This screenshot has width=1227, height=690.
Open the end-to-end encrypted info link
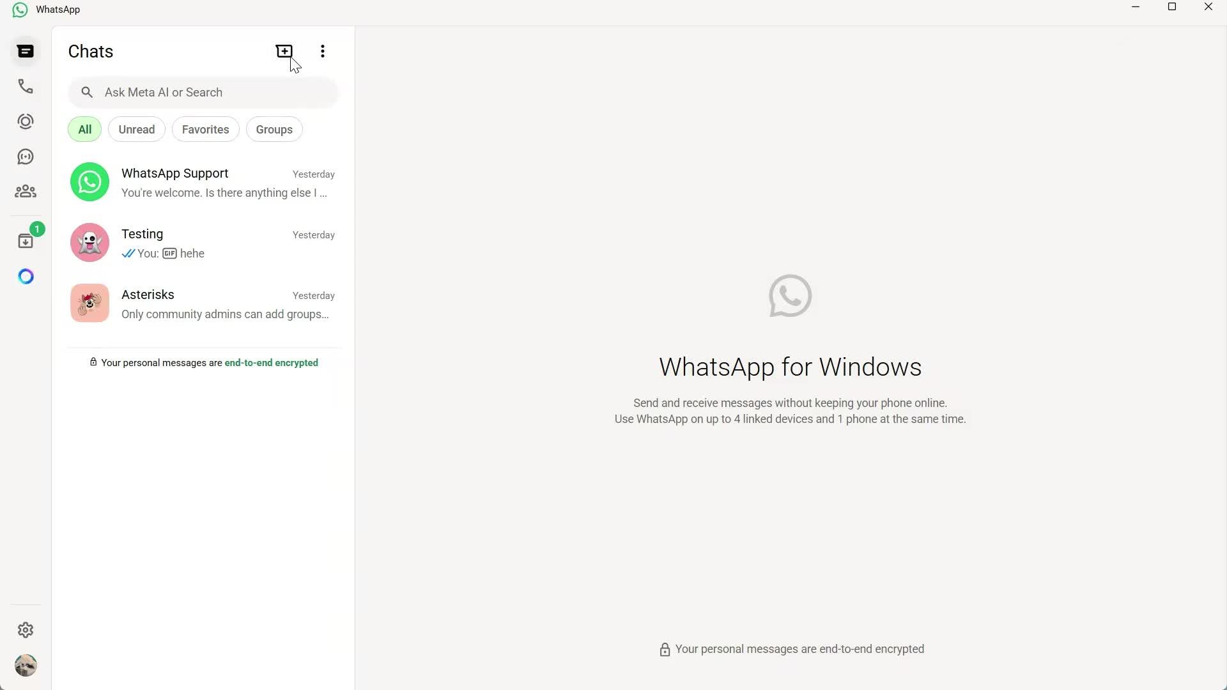tap(271, 362)
